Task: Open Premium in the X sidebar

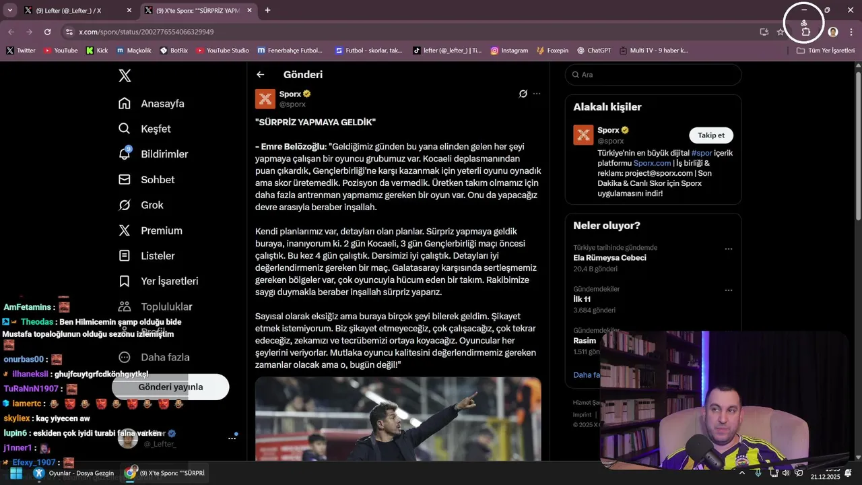Action: (x=151, y=230)
